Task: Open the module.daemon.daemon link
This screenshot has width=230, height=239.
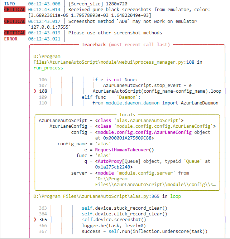Action: click(x=133, y=103)
